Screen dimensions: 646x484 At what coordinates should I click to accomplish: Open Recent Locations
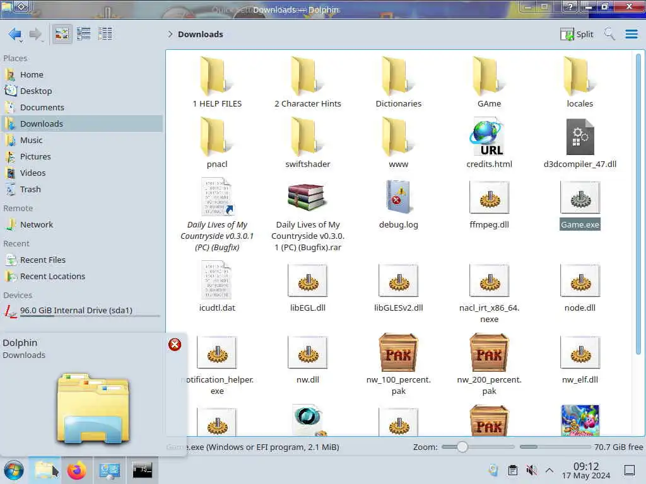point(83,277)
